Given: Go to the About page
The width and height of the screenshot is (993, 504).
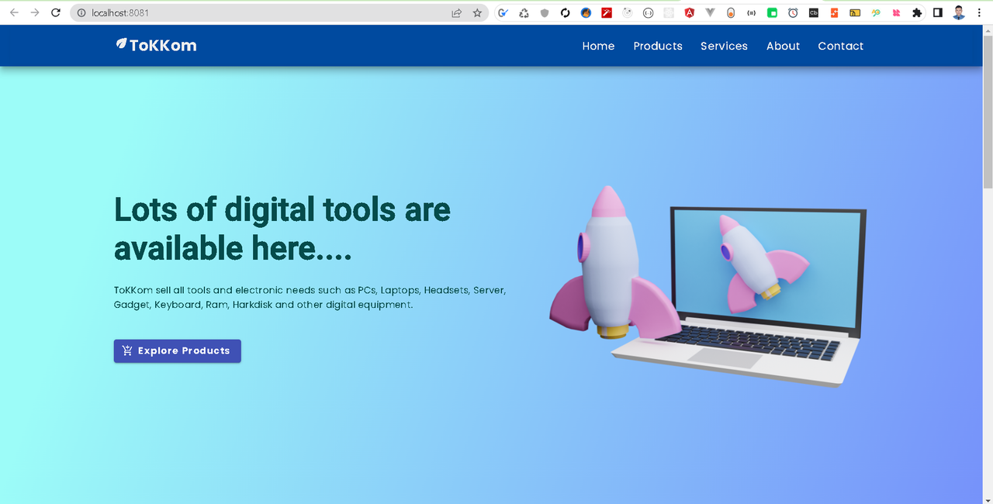Looking at the screenshot, I should 783,46.
